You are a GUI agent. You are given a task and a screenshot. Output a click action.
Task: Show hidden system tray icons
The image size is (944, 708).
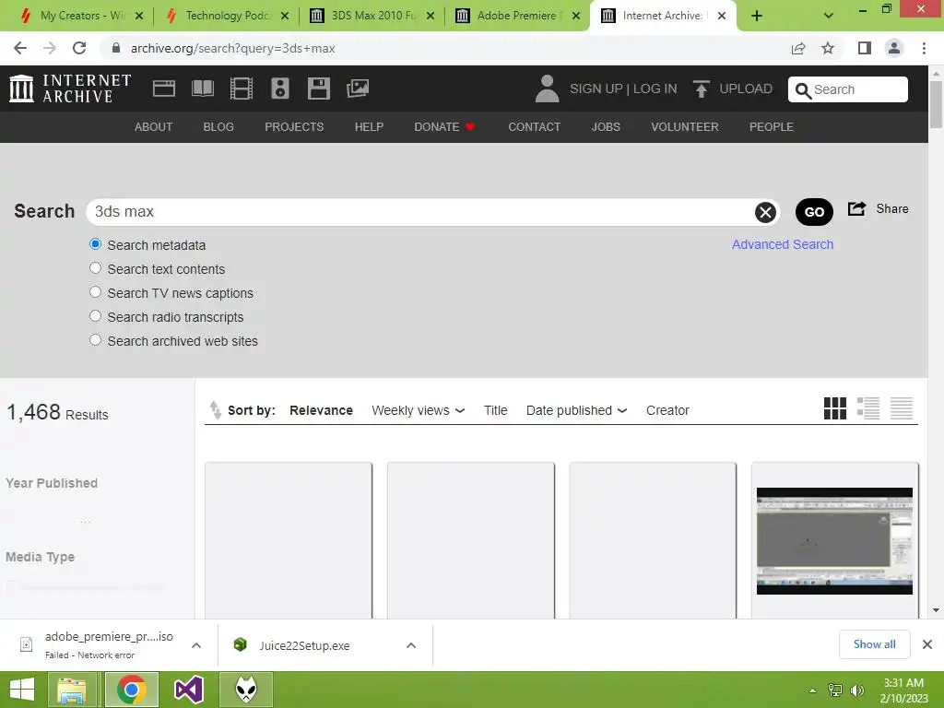point(813,690)
